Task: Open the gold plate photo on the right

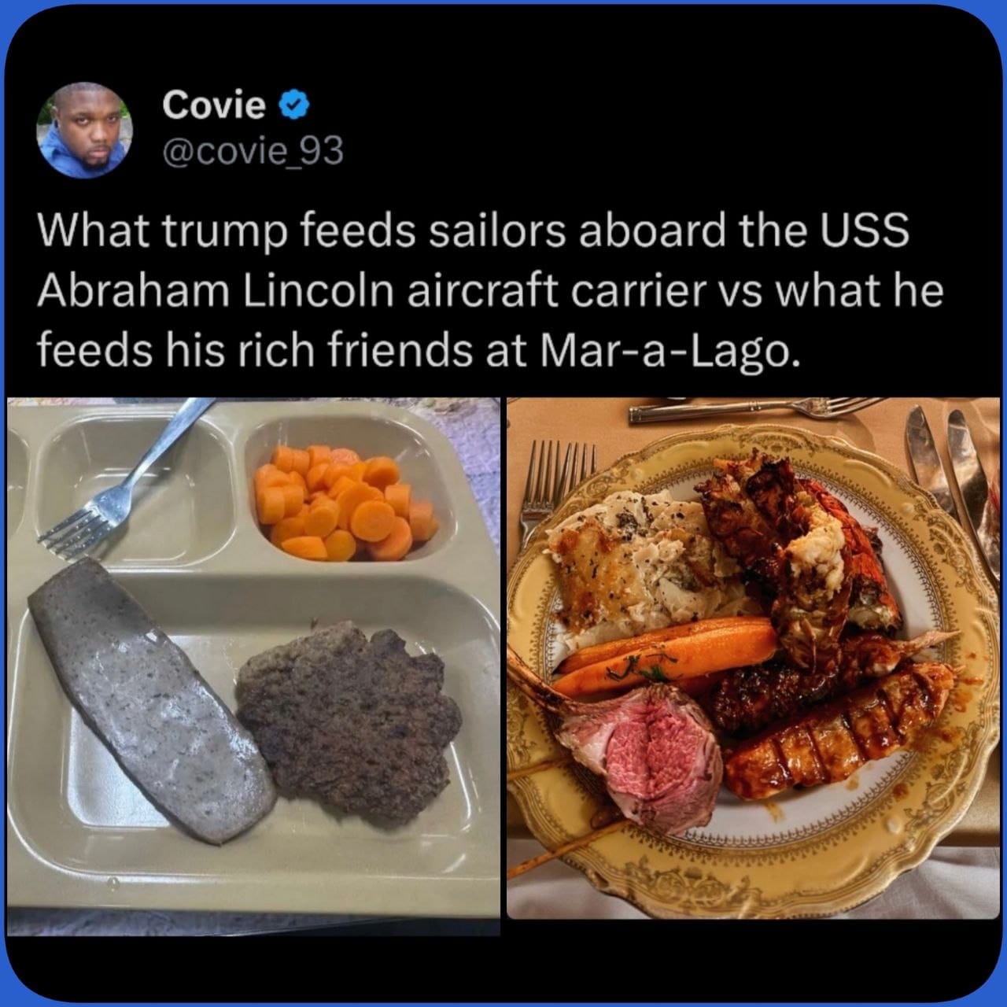Action: point(754,658)
